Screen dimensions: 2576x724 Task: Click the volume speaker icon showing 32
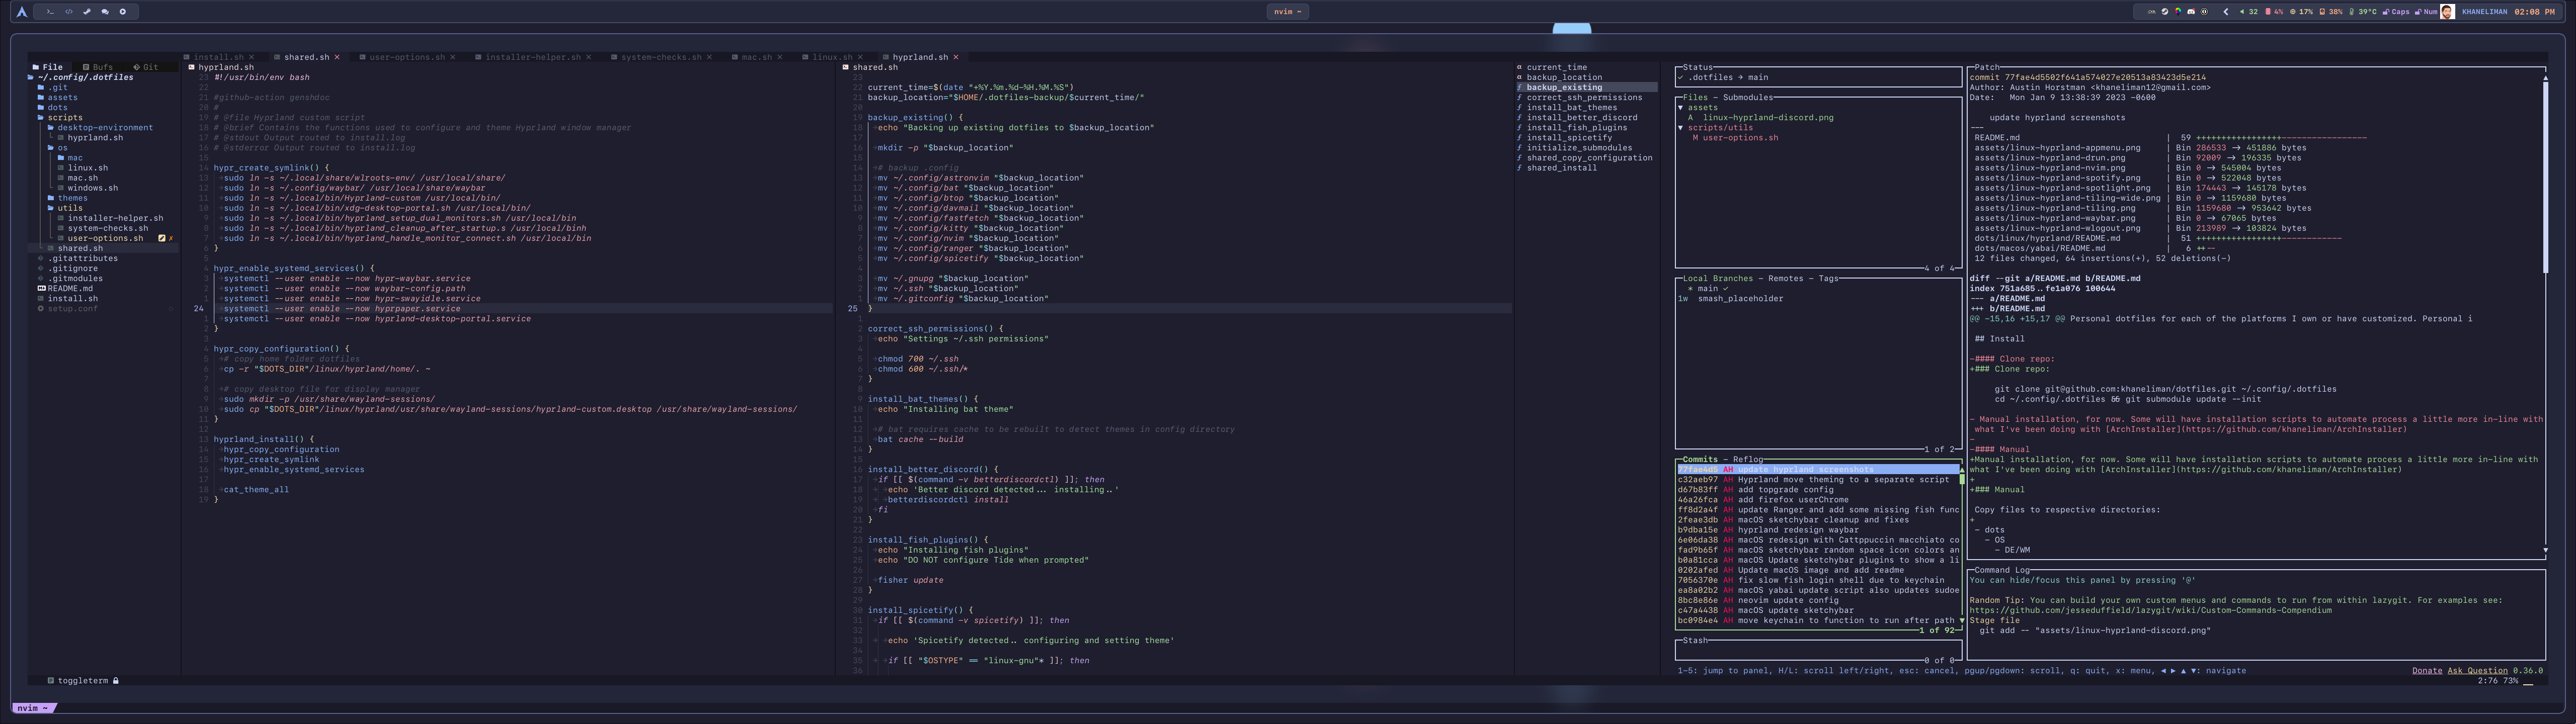2242,12
